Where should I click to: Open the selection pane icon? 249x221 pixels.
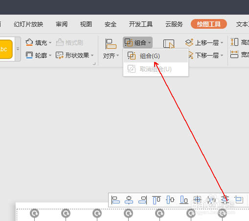coord(169,44)
